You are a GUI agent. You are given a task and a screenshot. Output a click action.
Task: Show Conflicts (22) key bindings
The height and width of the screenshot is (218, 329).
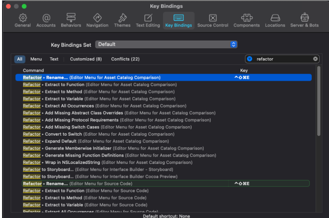125,59
